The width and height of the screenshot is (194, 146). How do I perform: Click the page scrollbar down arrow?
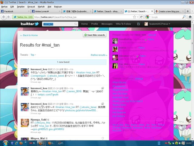pyautogui.click(x=192, y=139)
